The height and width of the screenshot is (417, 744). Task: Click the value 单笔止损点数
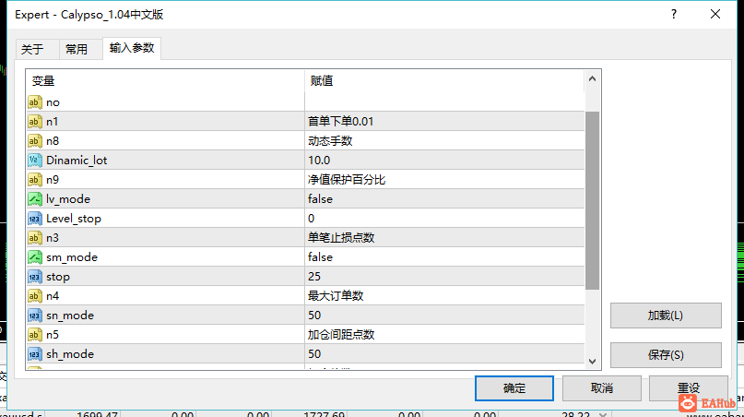coord(341,238)
